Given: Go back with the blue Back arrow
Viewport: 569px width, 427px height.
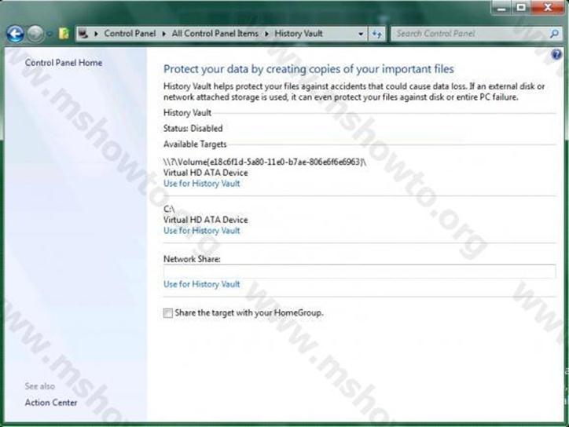Looking at the screenshot, I should coord(16,34).
